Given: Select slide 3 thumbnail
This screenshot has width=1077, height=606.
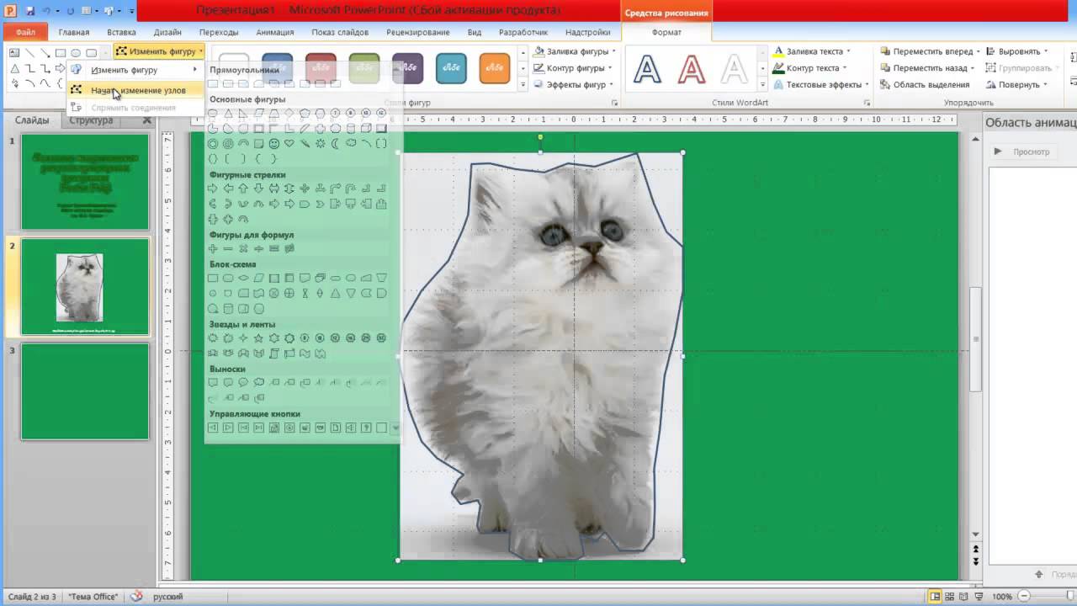Looking at the screenshot, I should pos(85,391).
